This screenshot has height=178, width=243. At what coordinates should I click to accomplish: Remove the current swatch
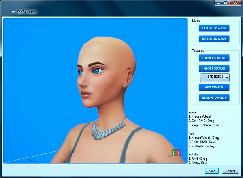coord(214,98)
